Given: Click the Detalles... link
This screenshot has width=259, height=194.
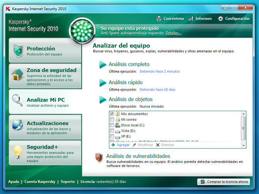Looking at the screenshot, I should coord(174,33).
